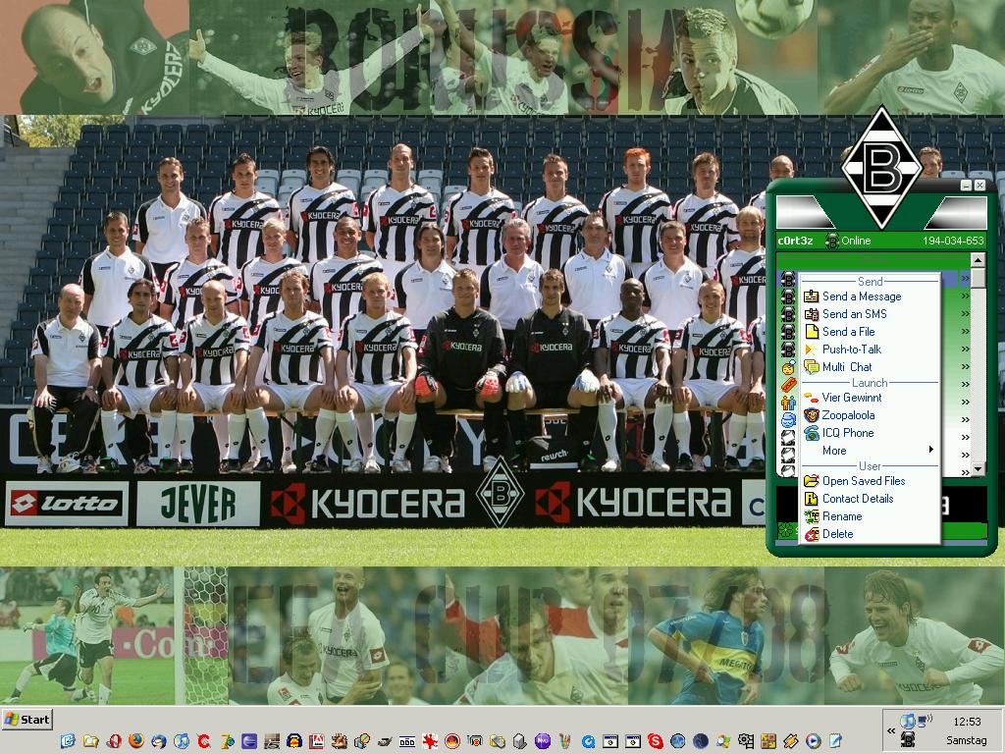Viewport: 1005px width, 754px height.
Task: Pick Send a File from the menu
Action: [870, 332]
